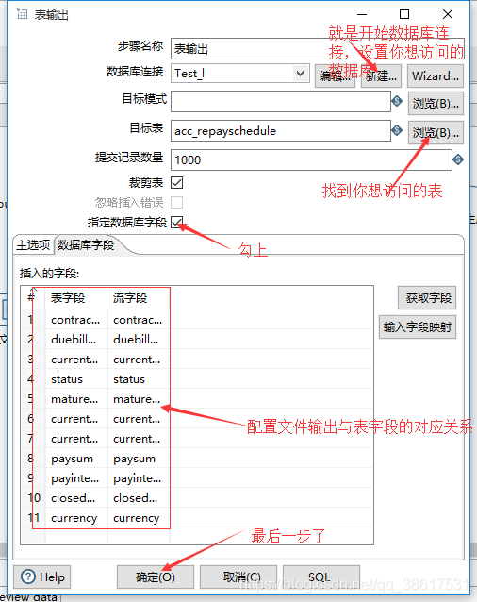477x602 pixels.
Task: Click the current... table field in row 3
Action: [x=76, y=360]
